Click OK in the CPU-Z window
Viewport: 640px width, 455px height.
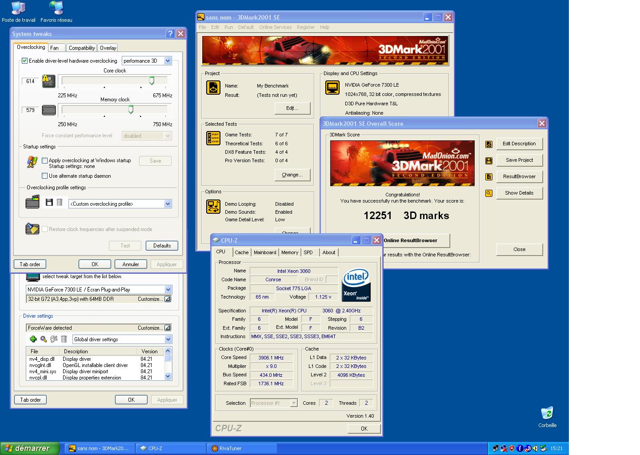point(364,429)
